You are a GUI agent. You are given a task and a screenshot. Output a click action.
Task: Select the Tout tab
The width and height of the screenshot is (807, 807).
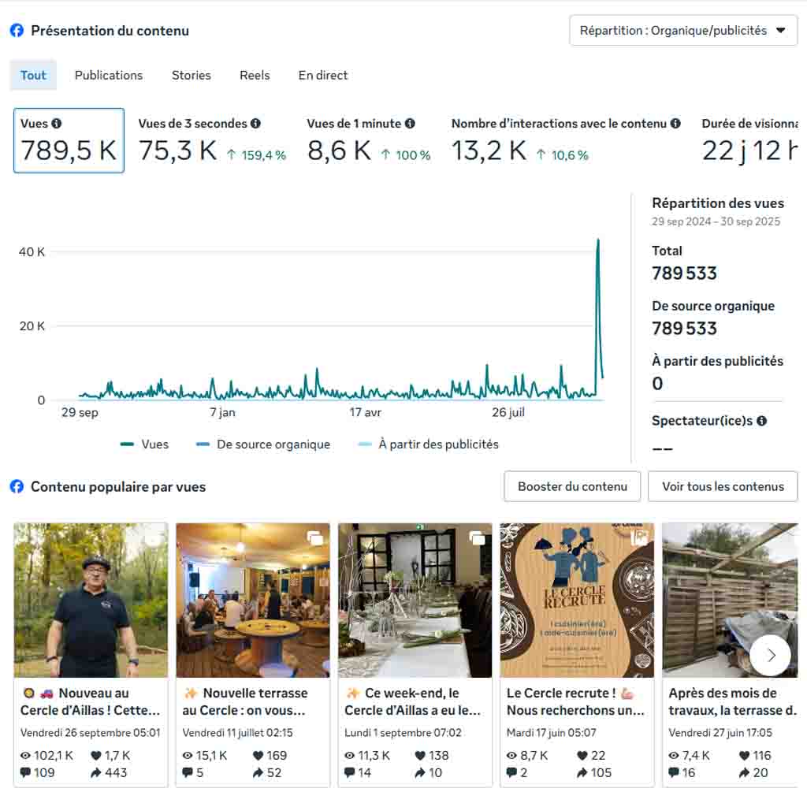tap(33, 75)
